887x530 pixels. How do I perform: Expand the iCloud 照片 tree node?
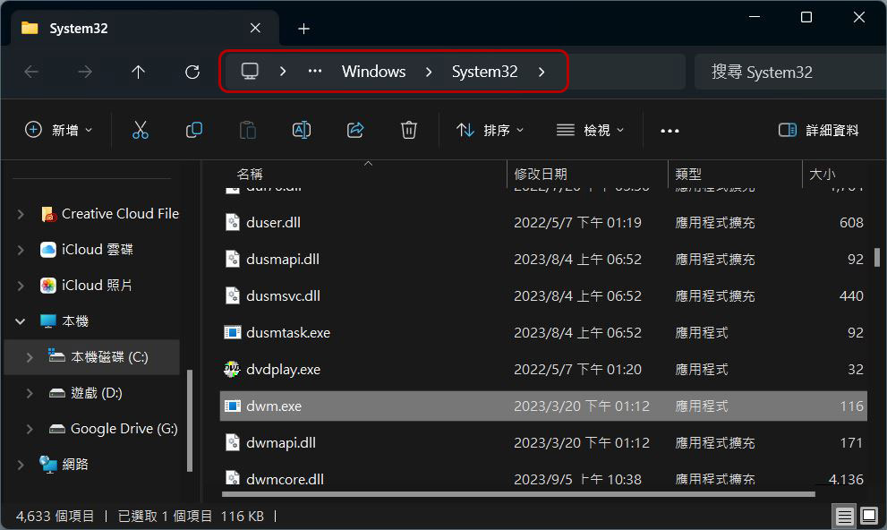tap(21, 286)
